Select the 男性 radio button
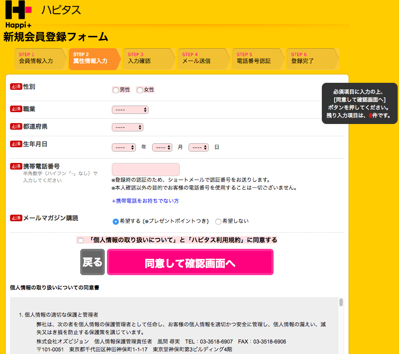 pos(115,90)
